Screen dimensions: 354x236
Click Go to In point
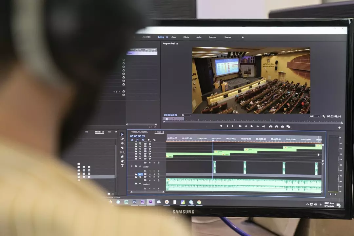(x=240, y=126)
